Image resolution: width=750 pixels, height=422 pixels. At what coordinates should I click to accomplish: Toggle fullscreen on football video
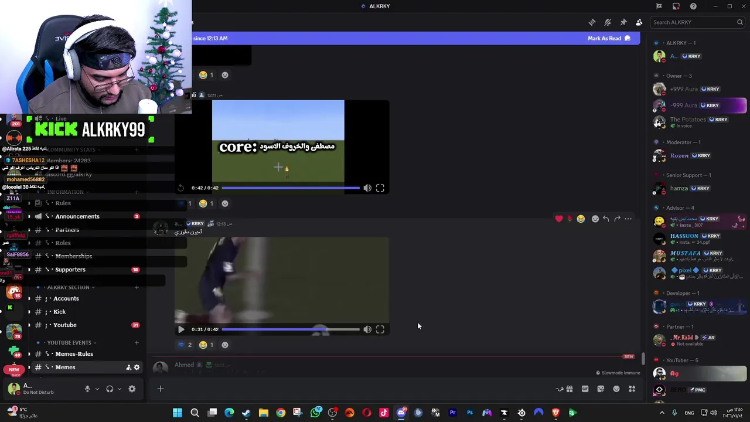point(380,329)
